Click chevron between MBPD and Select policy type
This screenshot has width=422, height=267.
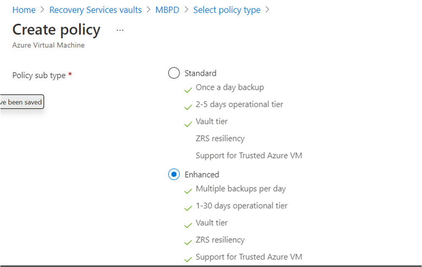point(186,10)
